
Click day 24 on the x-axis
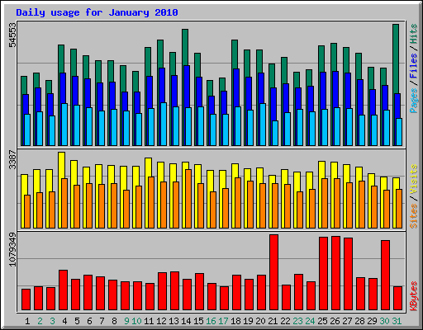[310, 321]
